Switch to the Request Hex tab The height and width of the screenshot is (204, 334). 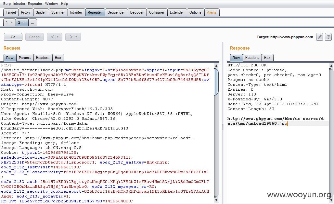tap(58, 58)
